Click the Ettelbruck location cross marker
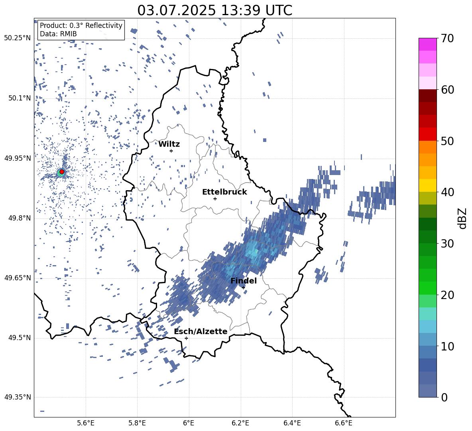472x431 pixels. tap(215, 199)
